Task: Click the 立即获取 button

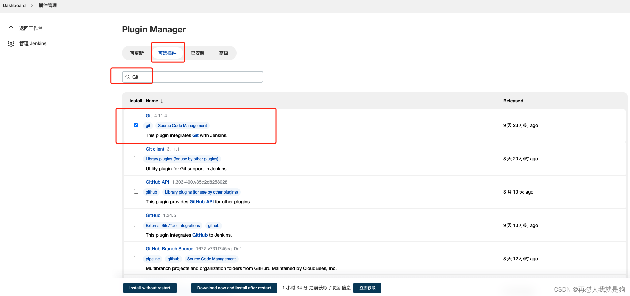Action: [367, 288]
